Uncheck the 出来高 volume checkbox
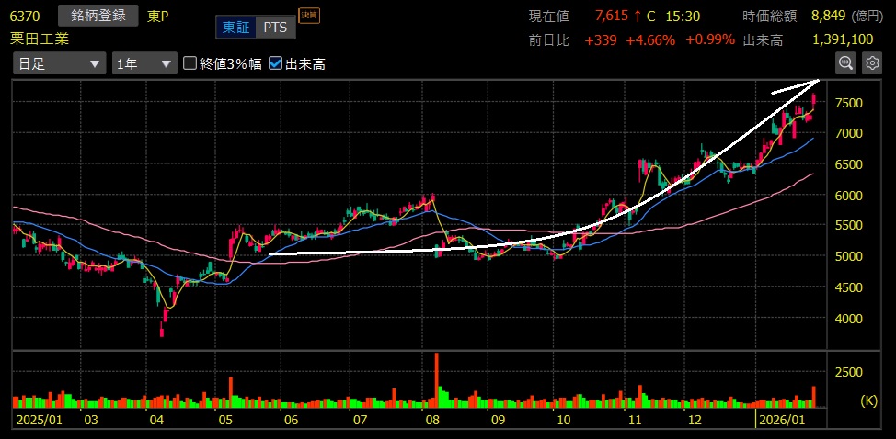896x439 pixels. tap(276, 63)
